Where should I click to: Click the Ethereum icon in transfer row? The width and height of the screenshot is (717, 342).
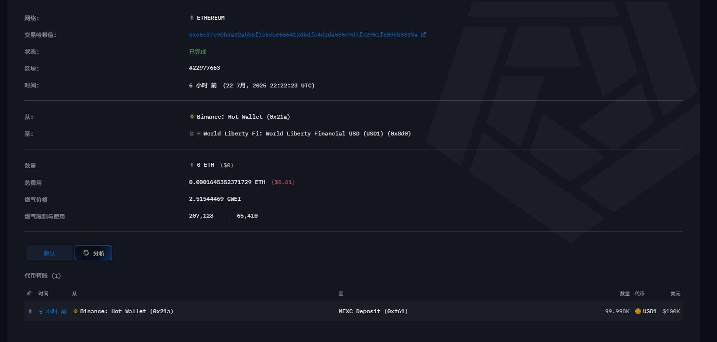[x=30, y=311]
